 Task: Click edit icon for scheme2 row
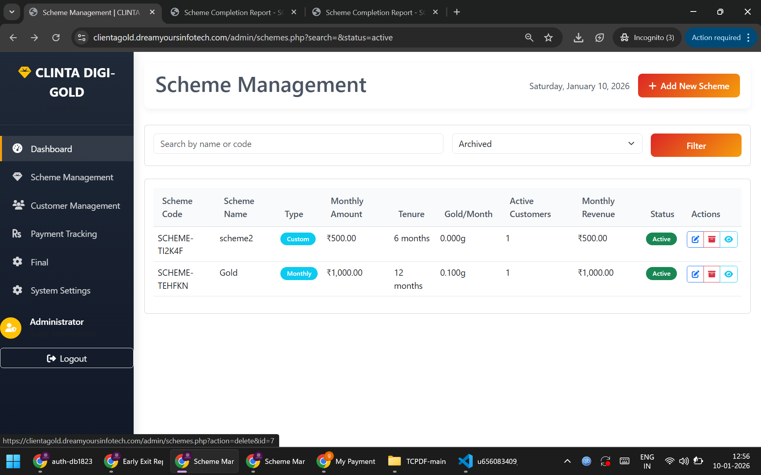695,239
